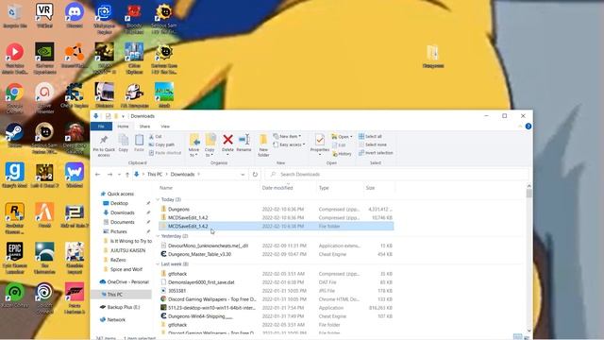Switch to the Share ribbon tab
The width and height of the screenshot is (604, 340).
[144, 126]
